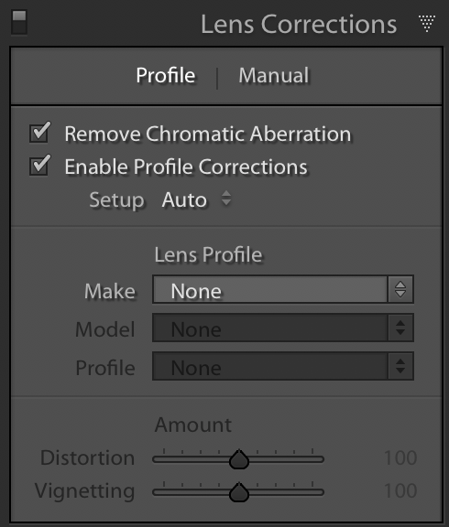
Task: Click the Remove Chromatic Aberration label
Action: pyautogui.click(x=208, y=134)
